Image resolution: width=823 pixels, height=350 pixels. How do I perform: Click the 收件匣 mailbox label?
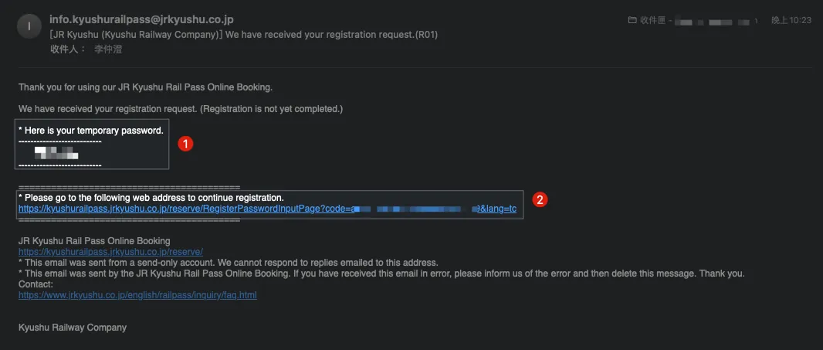click(652, 20)
